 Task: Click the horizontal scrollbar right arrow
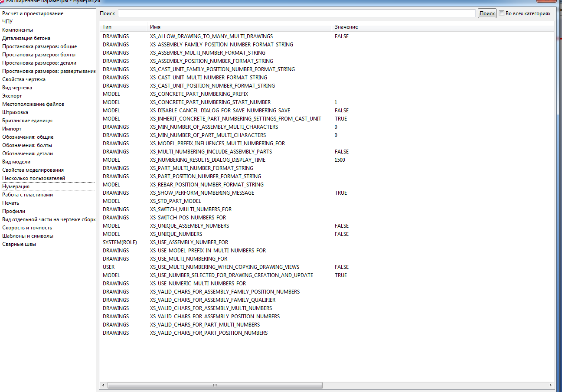click(x=551, y=385)
